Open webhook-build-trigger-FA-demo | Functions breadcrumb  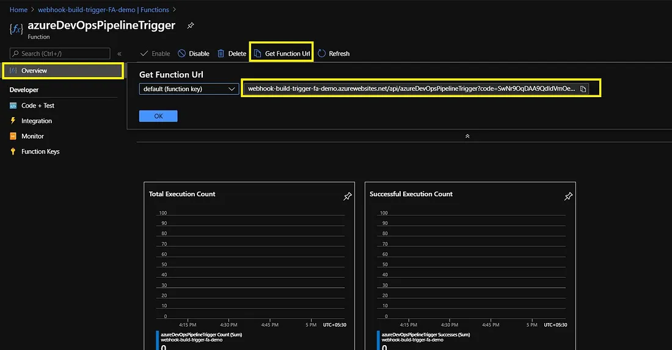[103, 9]
